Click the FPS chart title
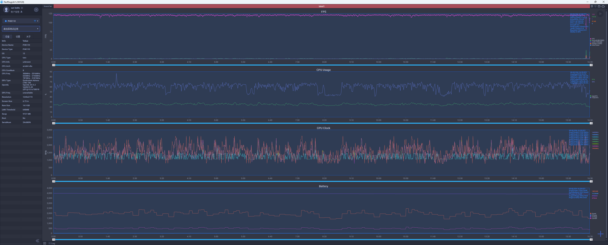 (x=323, y=12)
